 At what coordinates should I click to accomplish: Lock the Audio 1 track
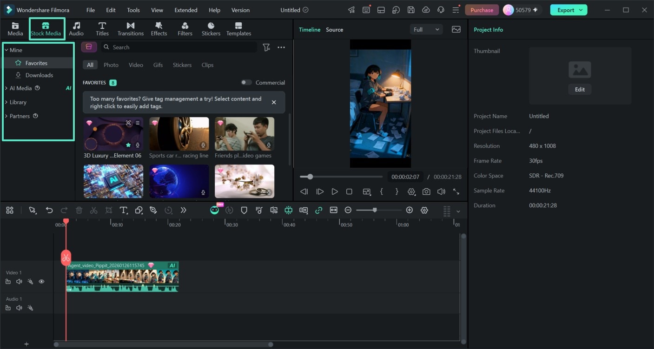pos(8,308)
